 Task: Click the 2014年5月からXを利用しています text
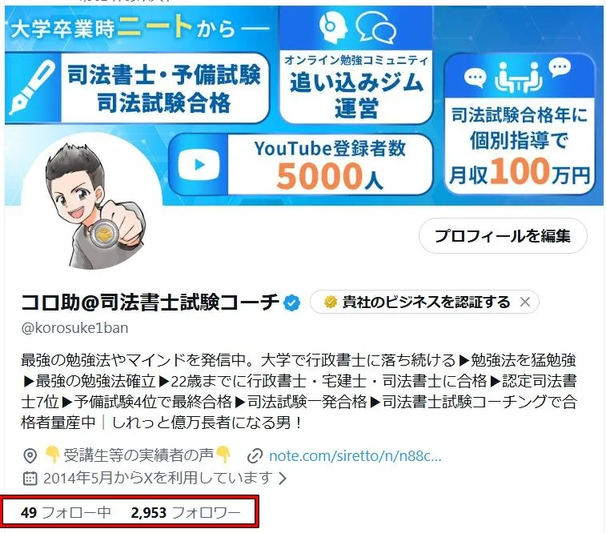click(x=158, y=478)
